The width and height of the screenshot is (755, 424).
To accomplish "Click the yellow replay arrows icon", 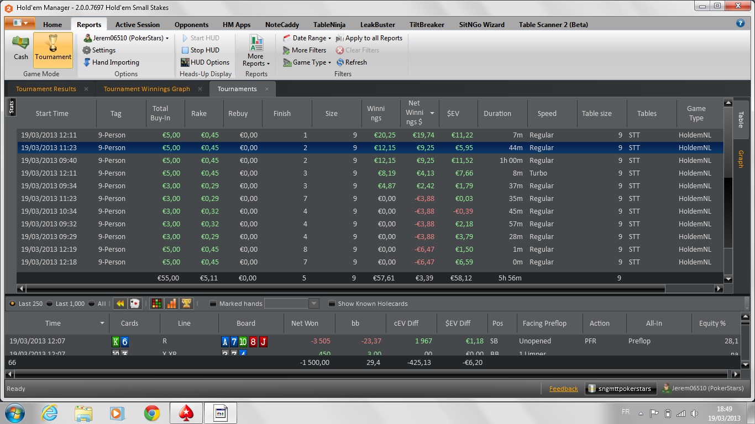I will tap(120, 304).
